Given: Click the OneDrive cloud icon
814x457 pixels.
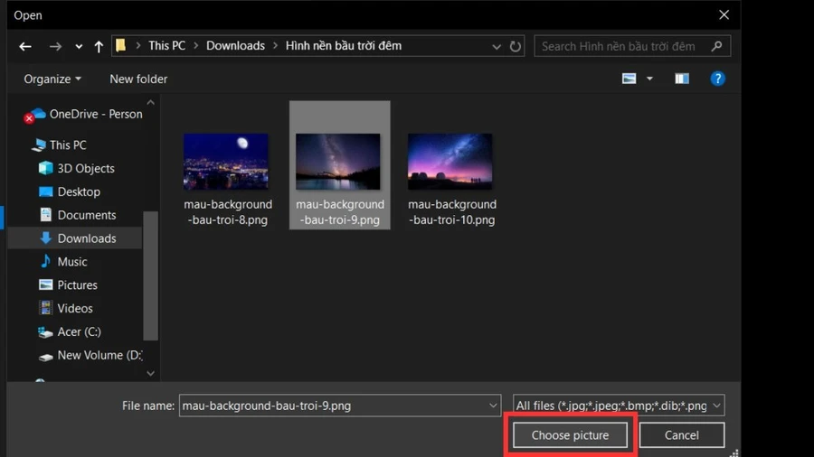Looking at the screenshot, I should pos(36,115).
